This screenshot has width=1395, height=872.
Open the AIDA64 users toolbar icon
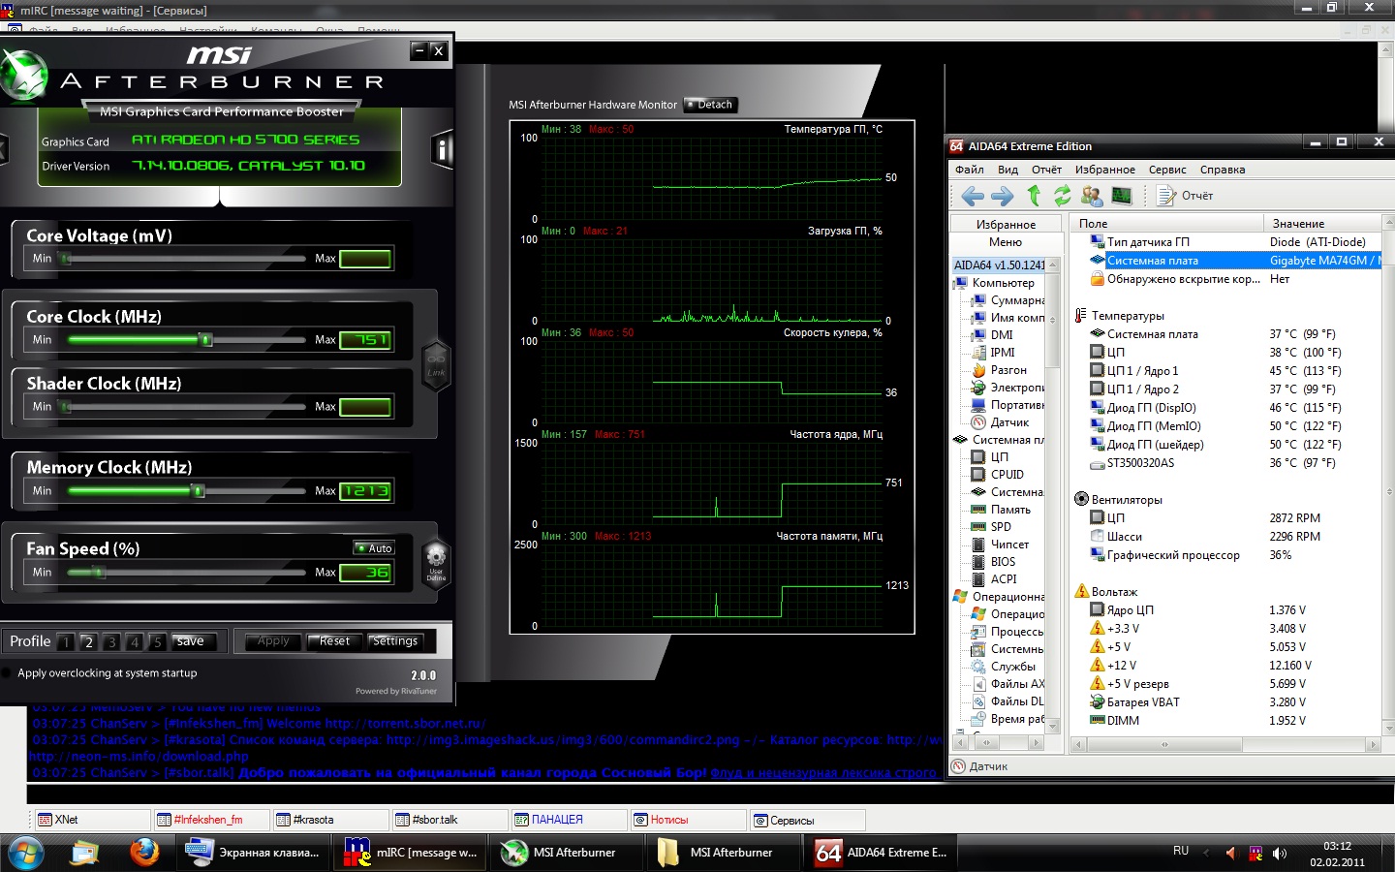click(x=1092, y=196)
